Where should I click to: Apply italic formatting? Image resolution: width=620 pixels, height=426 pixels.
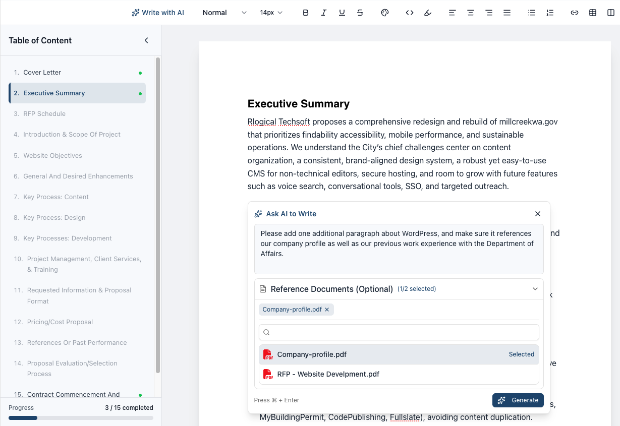coord(323,13)
